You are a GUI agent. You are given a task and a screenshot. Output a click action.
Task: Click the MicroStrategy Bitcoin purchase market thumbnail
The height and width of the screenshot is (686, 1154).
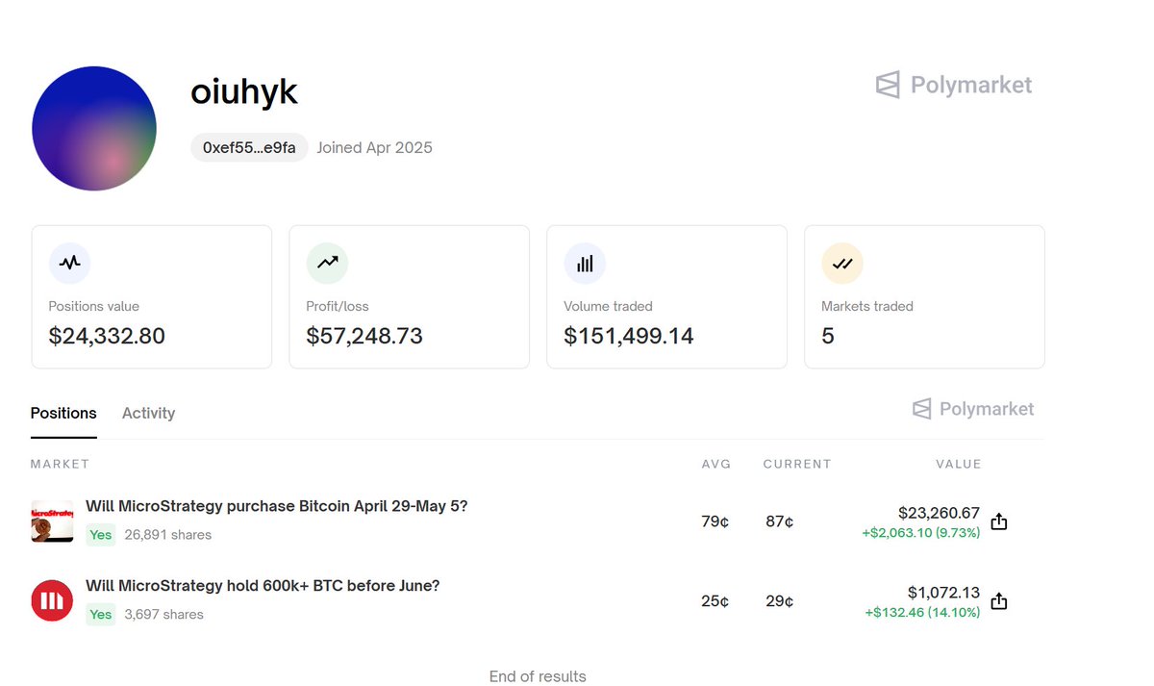(x=52, y=521)
